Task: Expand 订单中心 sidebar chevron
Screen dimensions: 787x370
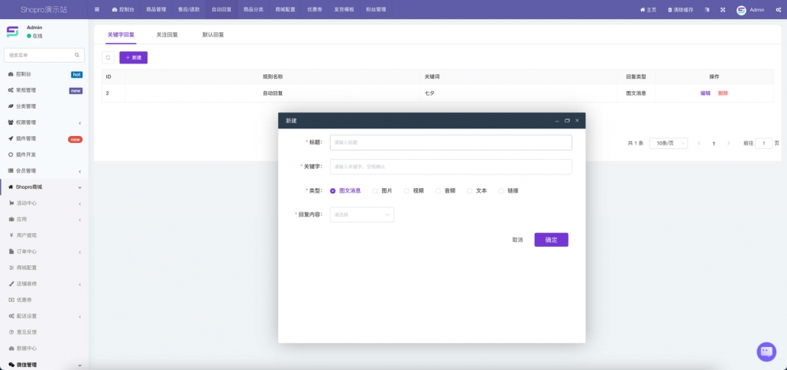Action: click(x=79, y=252)
